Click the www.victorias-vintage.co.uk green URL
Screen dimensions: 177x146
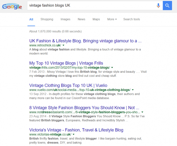tap(50, 134)
